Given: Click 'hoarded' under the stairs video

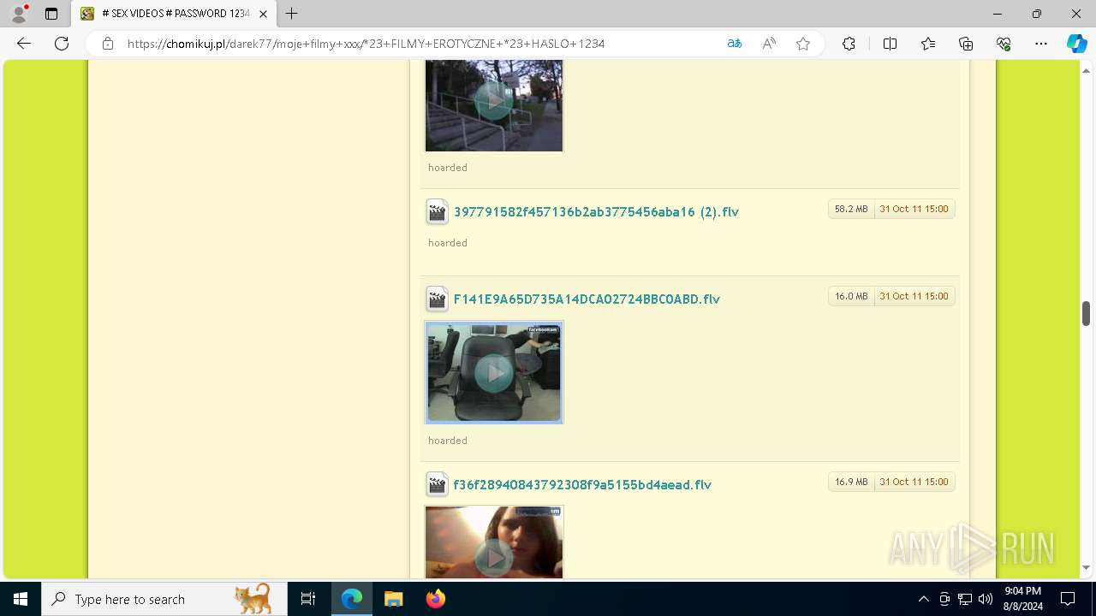Looking at the screenshot, I should tap(448, 168).
